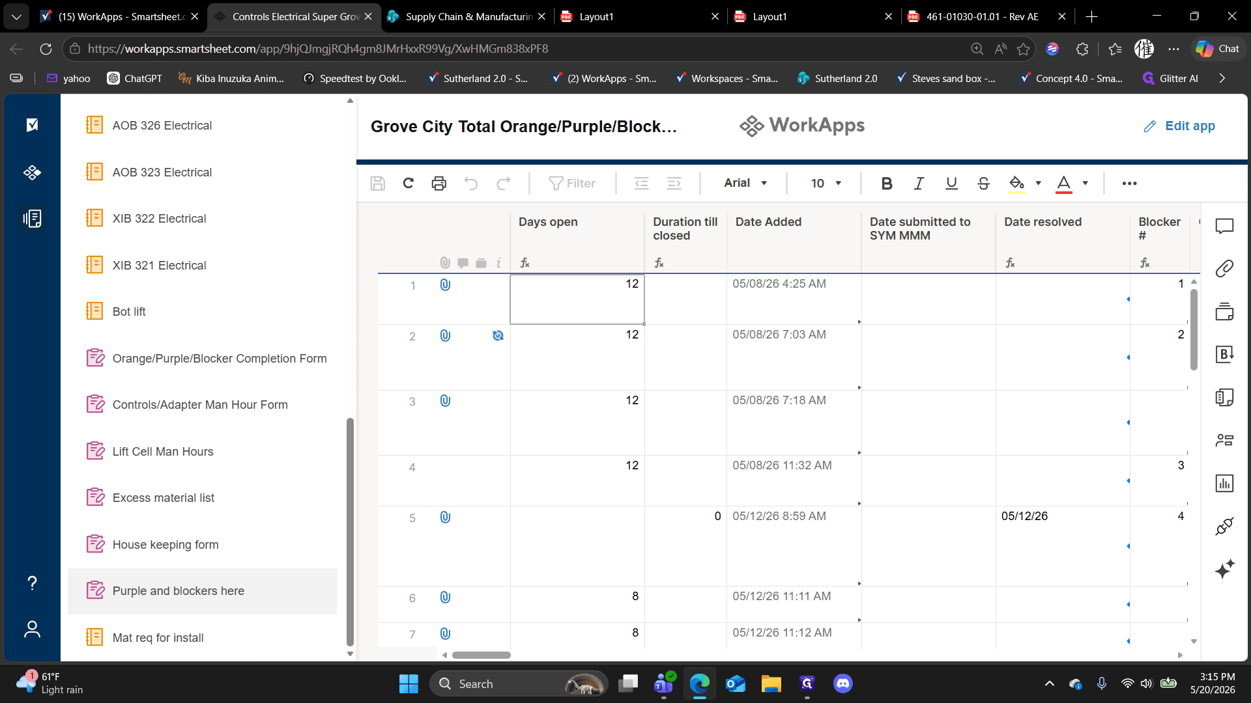Image resolution: width=1251 pixels, height=703 pixels.
Task: Click the Outdent icon
Action: (x=642, y=184)
